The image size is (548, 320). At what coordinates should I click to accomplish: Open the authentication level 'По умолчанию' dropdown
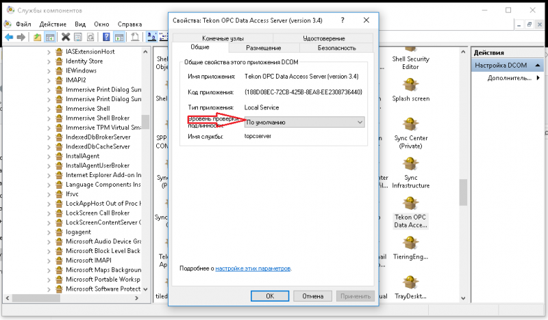point(304,122)
